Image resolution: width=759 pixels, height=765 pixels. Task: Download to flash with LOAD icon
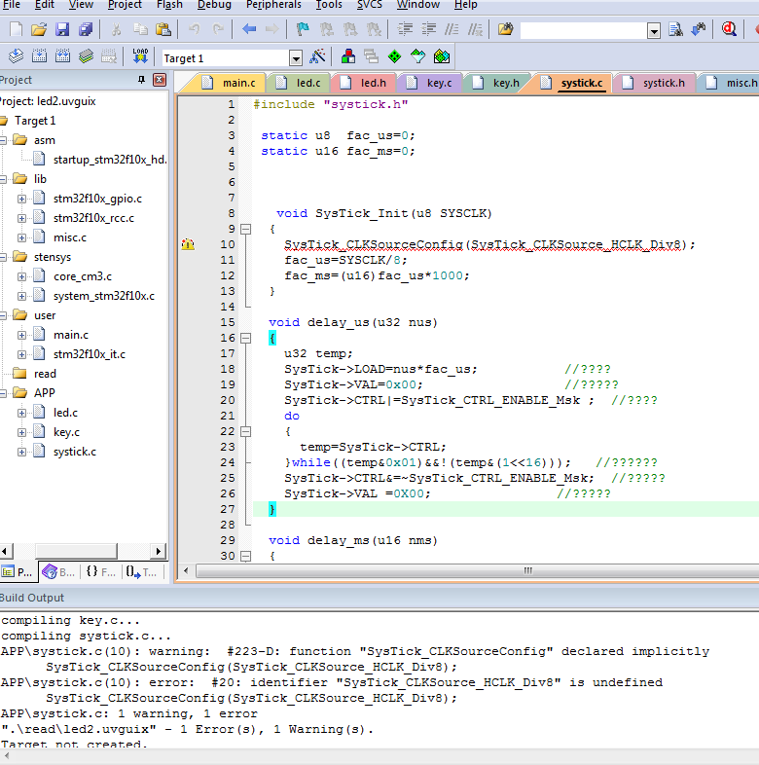coord(140,56)
